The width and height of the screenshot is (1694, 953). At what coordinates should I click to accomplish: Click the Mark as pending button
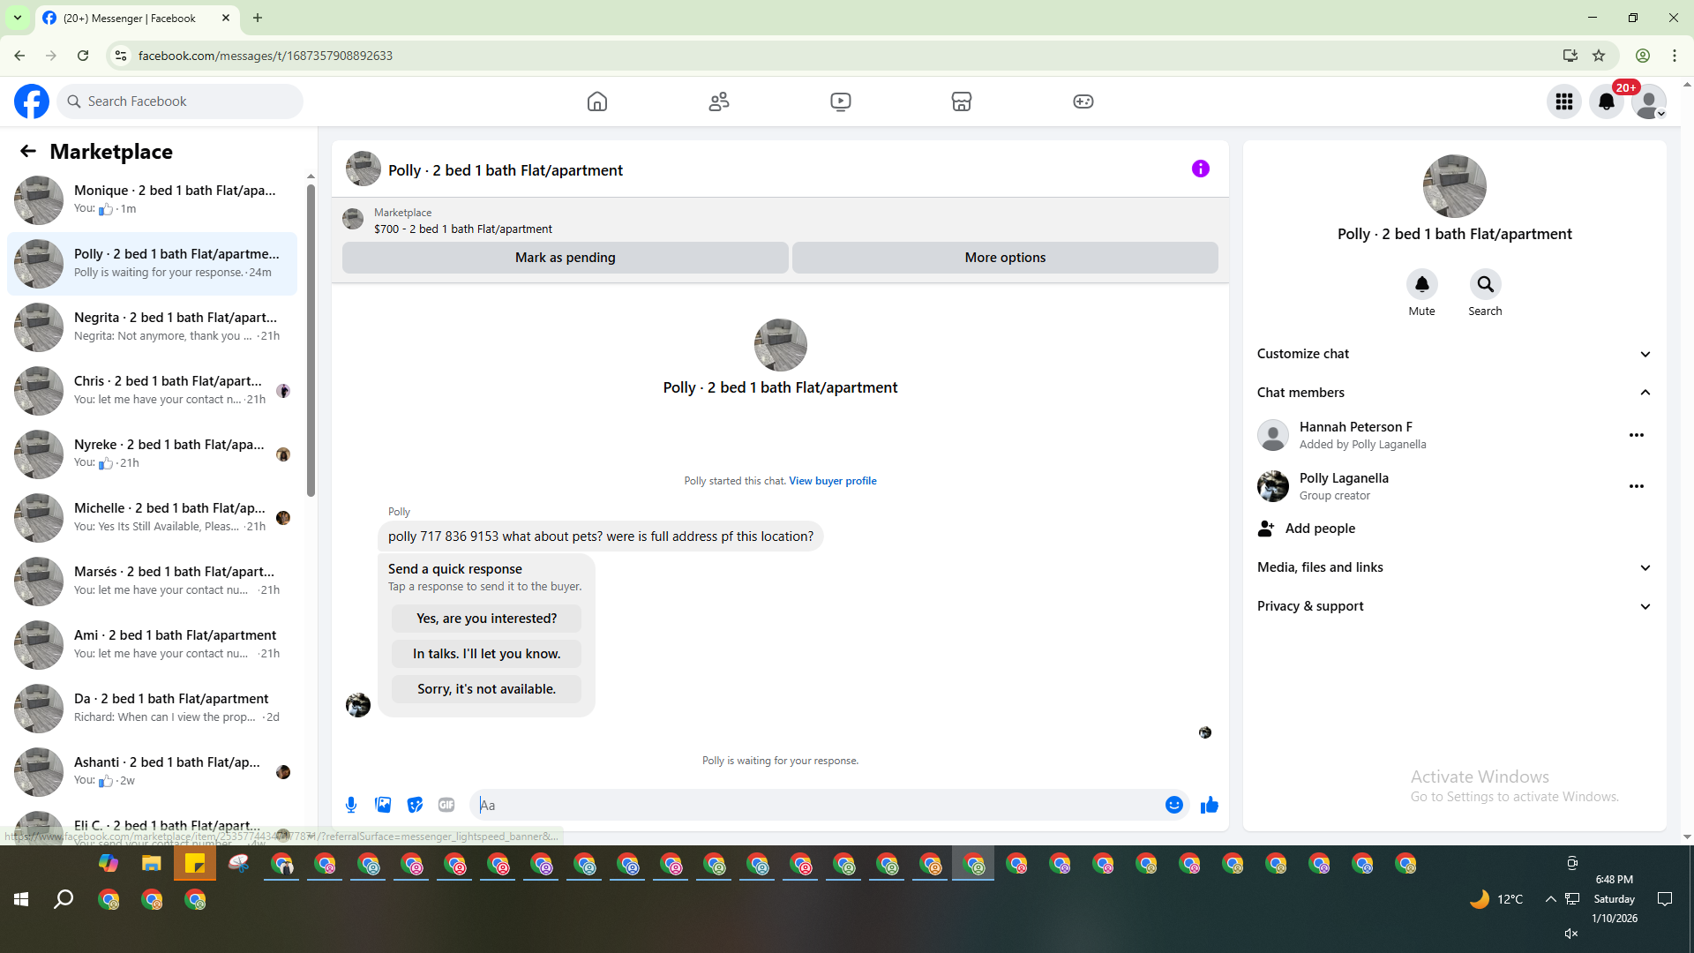point(565,258)
